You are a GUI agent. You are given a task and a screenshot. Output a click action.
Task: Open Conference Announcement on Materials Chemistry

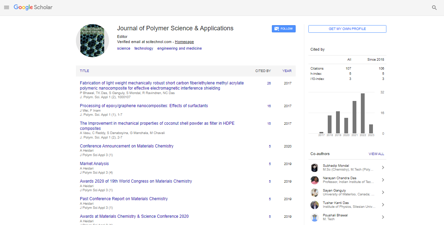pos(127,146)
